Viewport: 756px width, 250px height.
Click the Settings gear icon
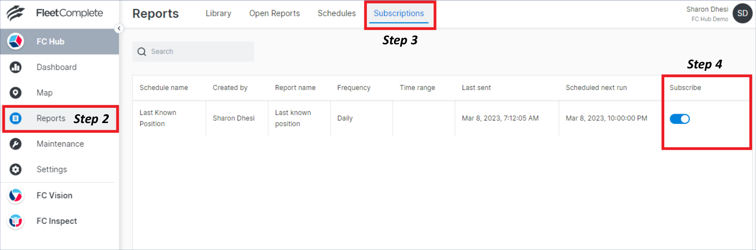(16, 170)
